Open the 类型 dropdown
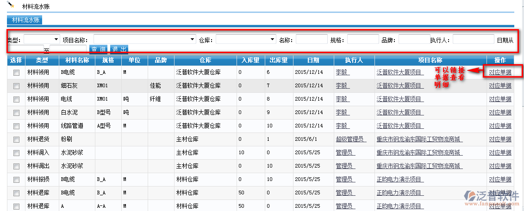This screenshot has width=524, height=211. (42, 40)
